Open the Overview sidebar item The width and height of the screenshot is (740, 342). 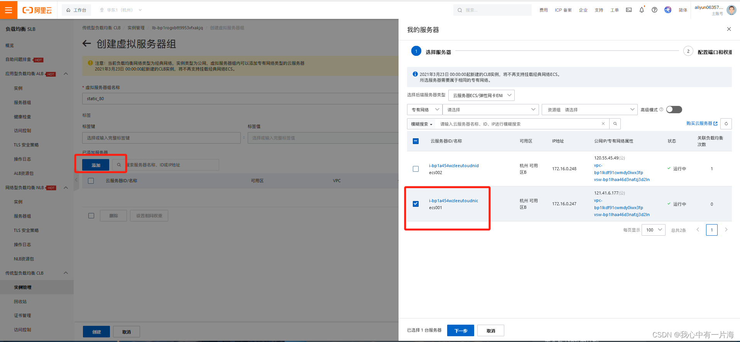10,45
